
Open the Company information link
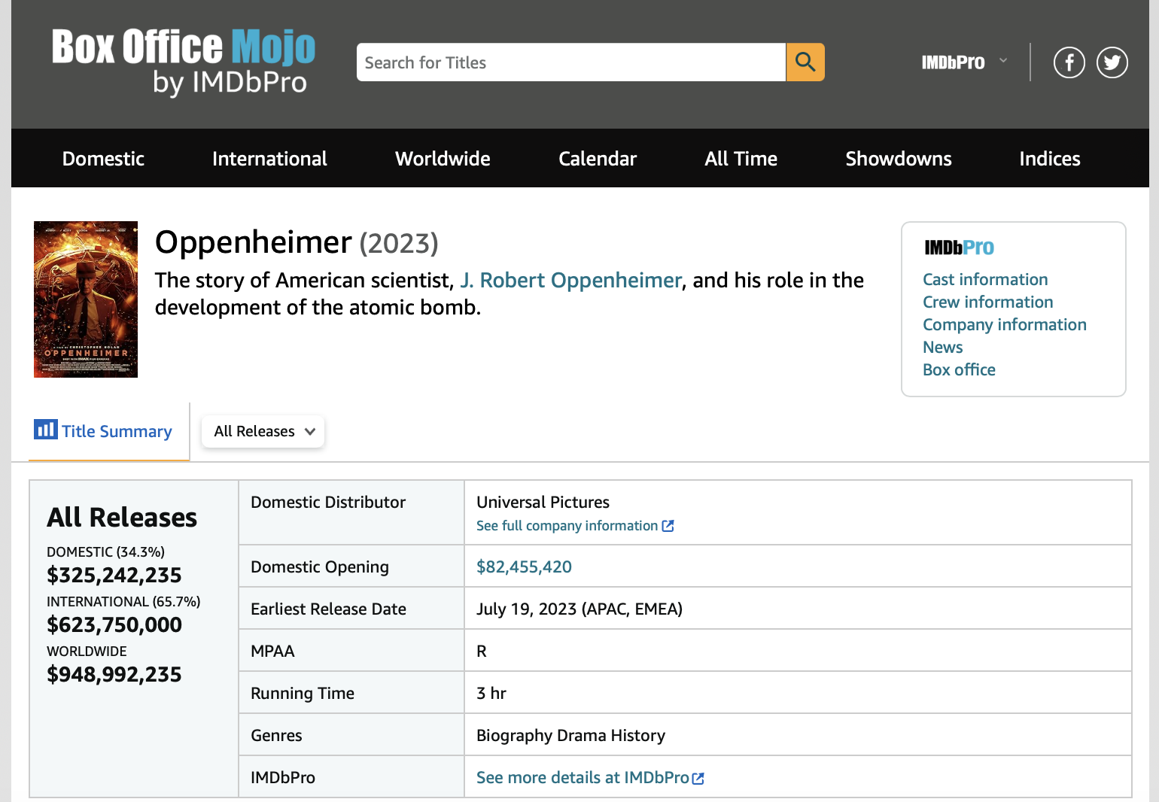(1005, 324)
